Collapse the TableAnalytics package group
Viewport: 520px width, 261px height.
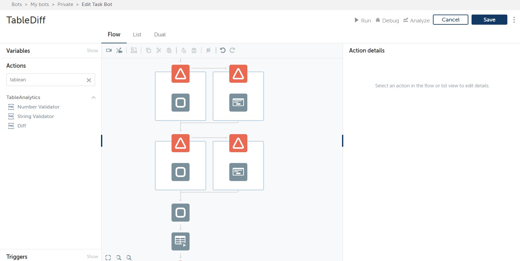(x=93, y=97)
